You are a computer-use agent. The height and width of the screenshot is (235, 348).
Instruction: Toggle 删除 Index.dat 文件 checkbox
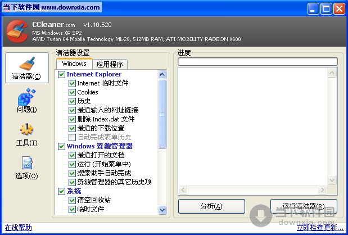click(72, 119)
